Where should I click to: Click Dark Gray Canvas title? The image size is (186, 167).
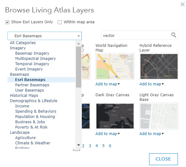point(112,95)
